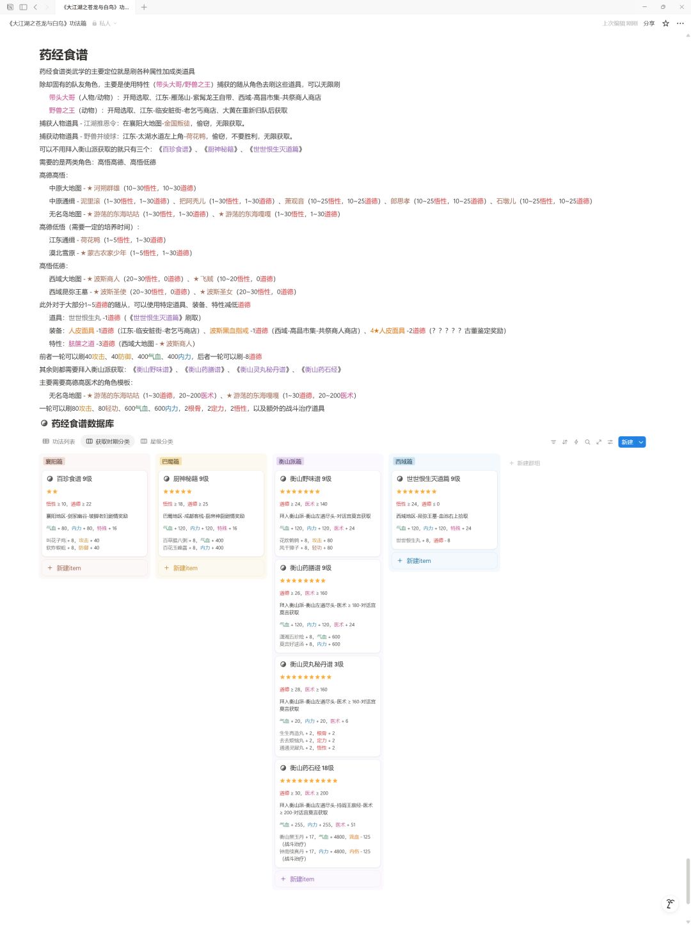Expand the 新建 button dropdown arrow
The image size is (691, 925).
click(641, 442)
